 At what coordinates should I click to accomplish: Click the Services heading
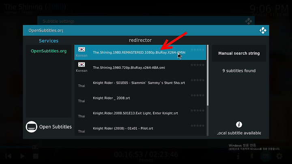click(49, 41)
